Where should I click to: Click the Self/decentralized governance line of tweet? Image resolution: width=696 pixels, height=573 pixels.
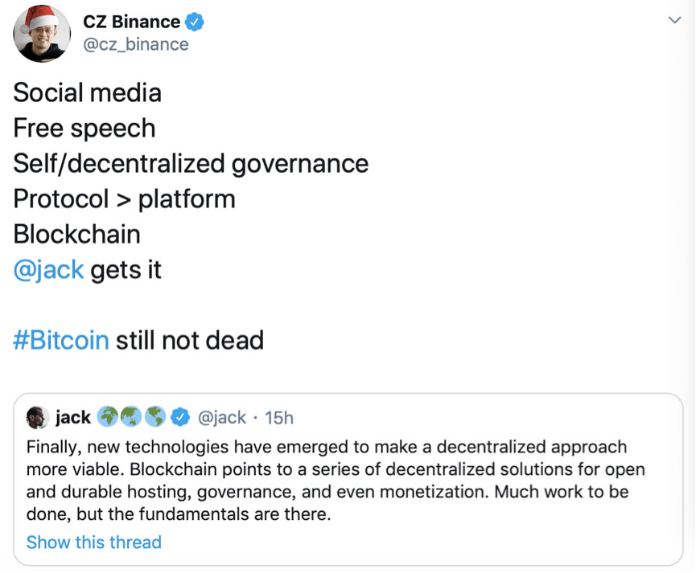click(191, 164)
